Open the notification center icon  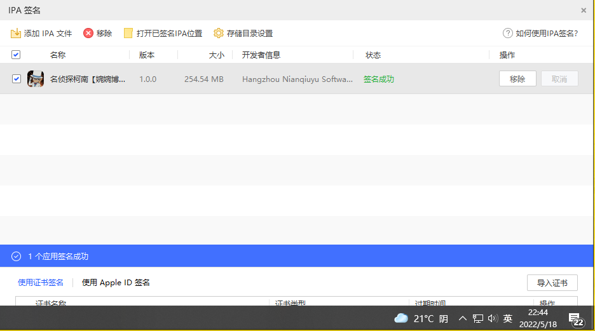(x=575, y=319)
